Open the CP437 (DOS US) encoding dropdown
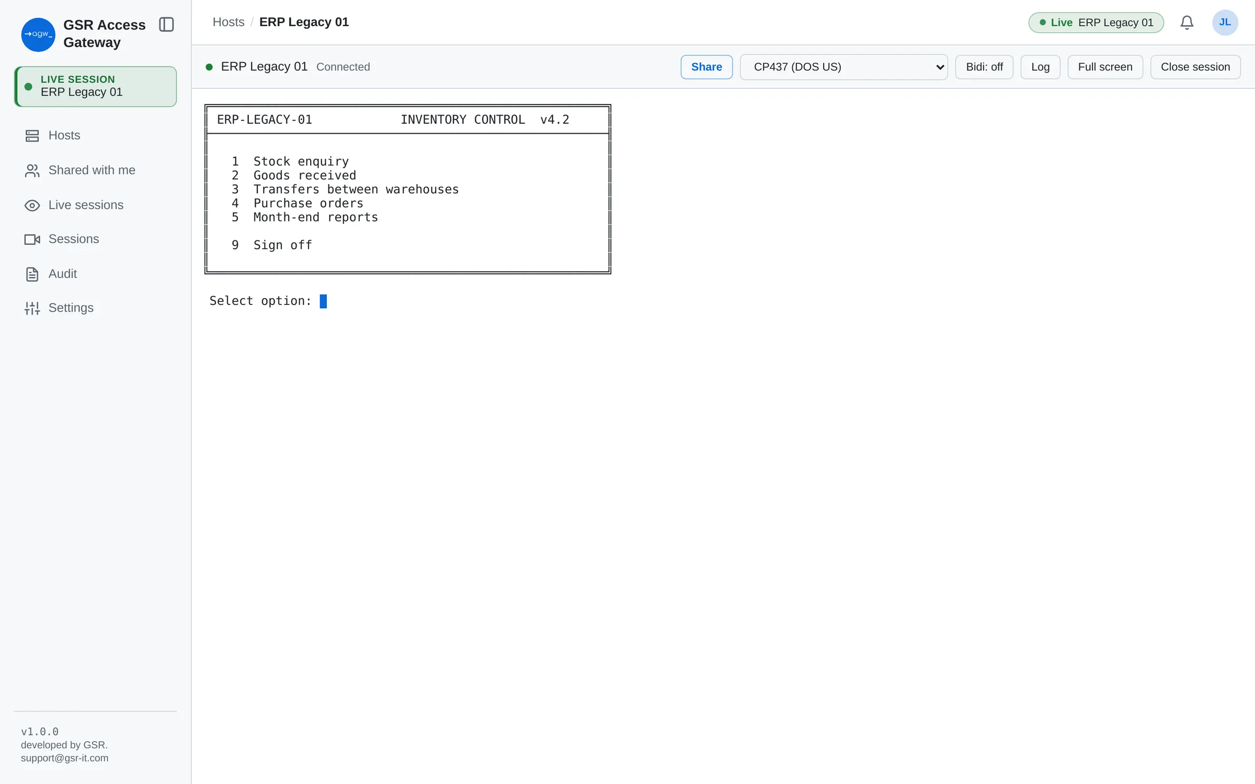Viewport: 1255px width, 784px height. pyautogui.click(x=843, y=67)
